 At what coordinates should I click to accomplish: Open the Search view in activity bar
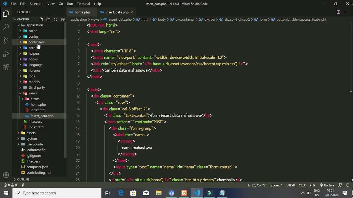click(6, 27)
